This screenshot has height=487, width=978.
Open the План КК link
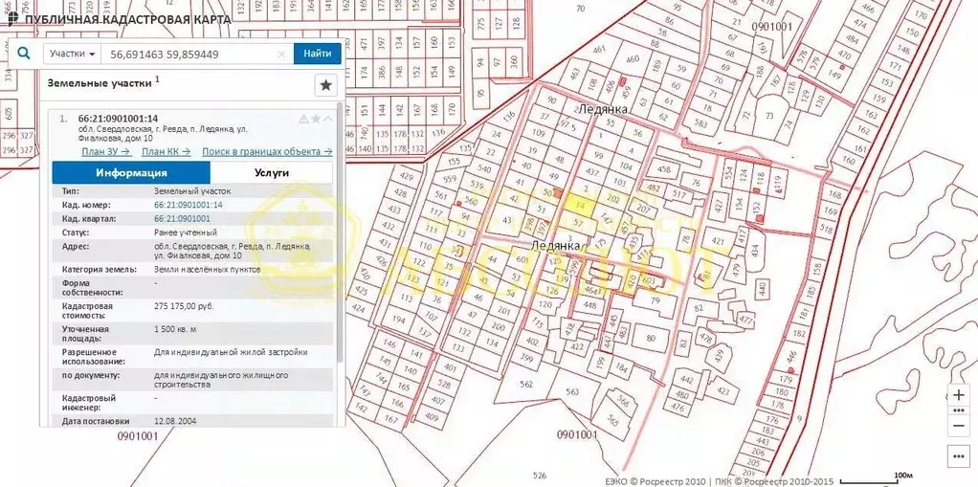click(166, 151)
